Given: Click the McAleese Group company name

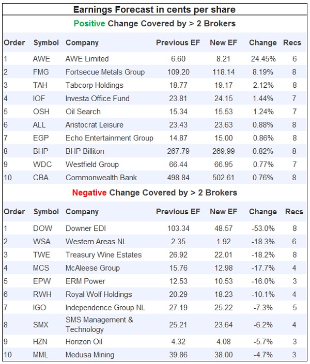Looking at the screenshot, I should (x=92, y=268).
